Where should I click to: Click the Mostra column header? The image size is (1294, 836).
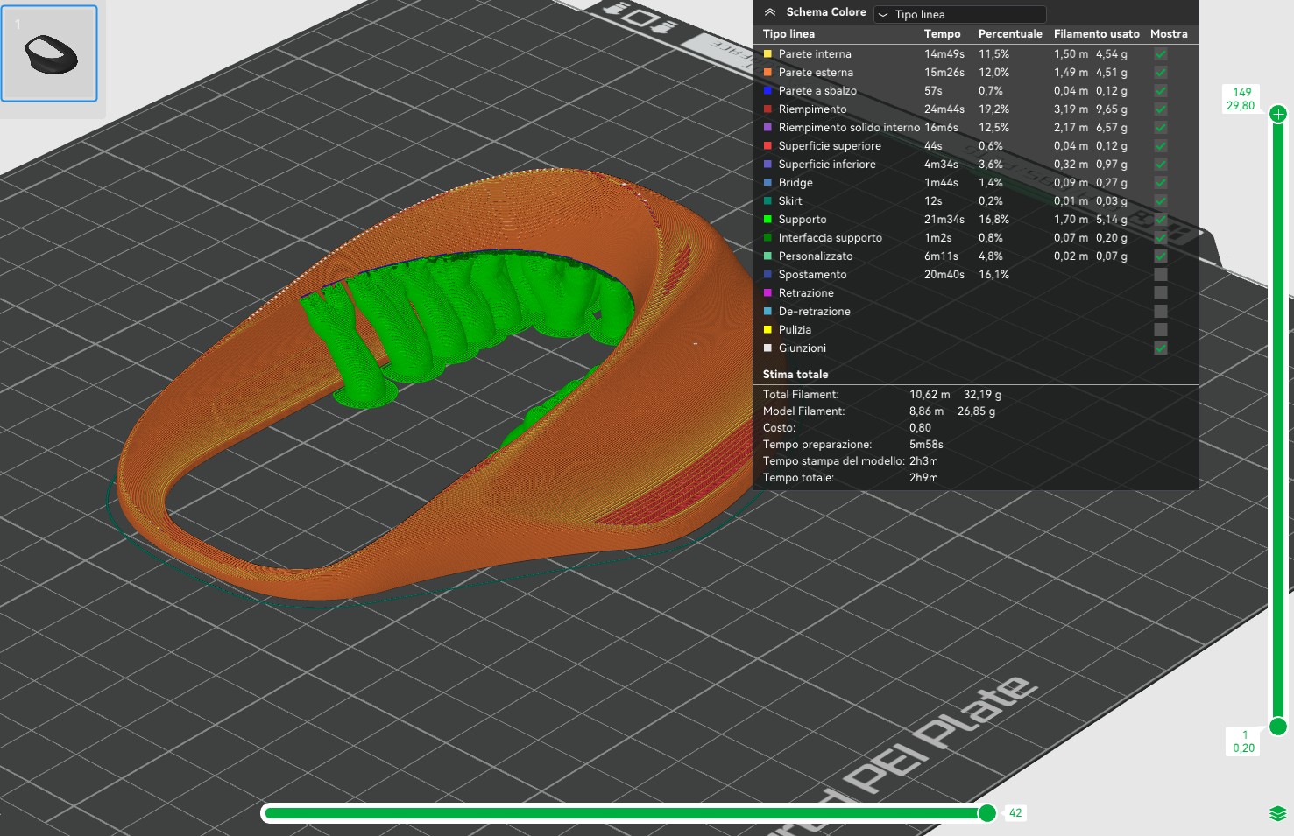coord(1169,33)
